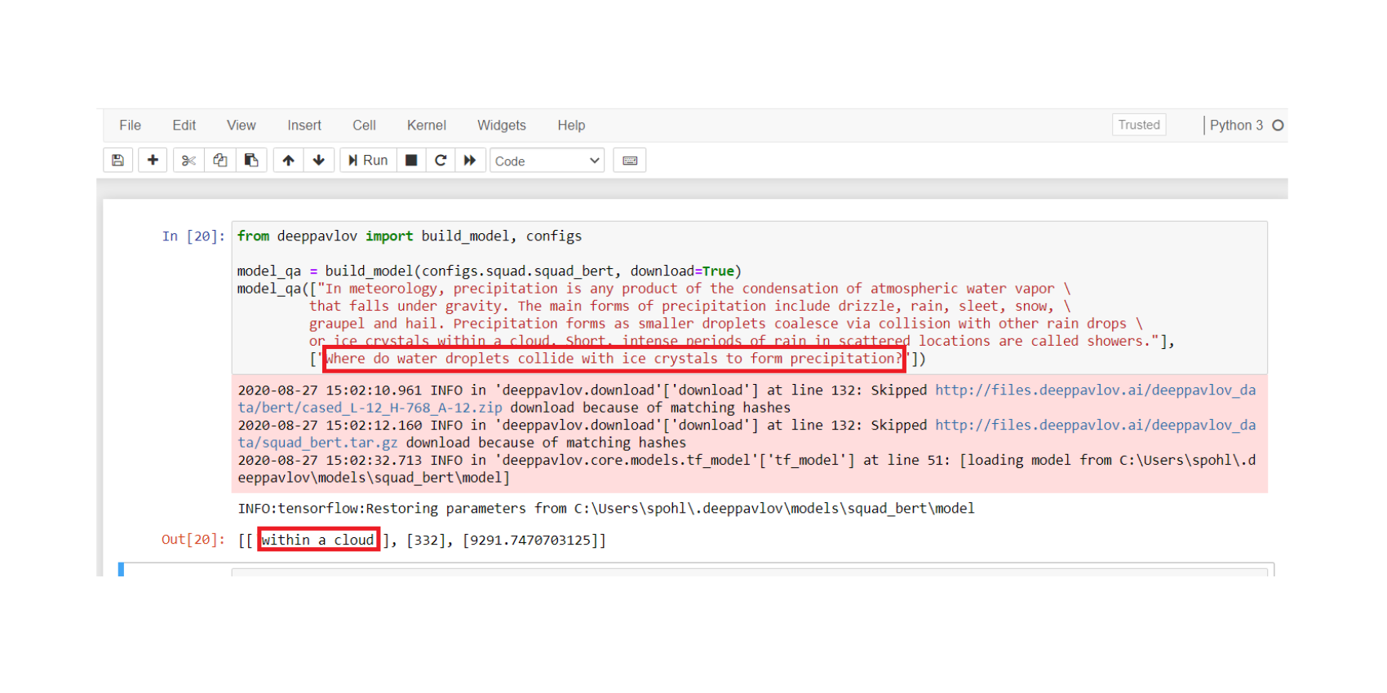Click the Python 3 kernel name
The width and height of the screenshot is (1387, 693).
tap(1236, 126)
